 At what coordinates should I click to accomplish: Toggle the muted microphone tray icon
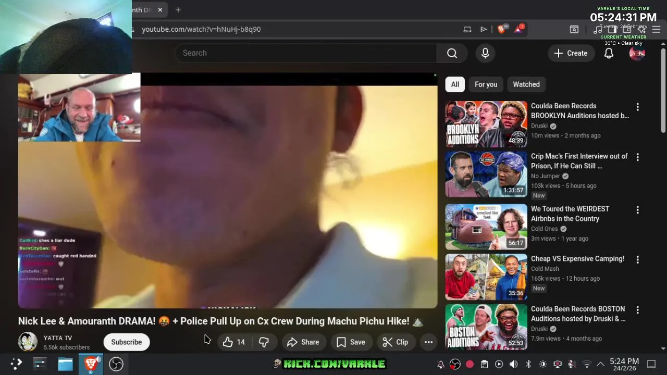[572, 364]
